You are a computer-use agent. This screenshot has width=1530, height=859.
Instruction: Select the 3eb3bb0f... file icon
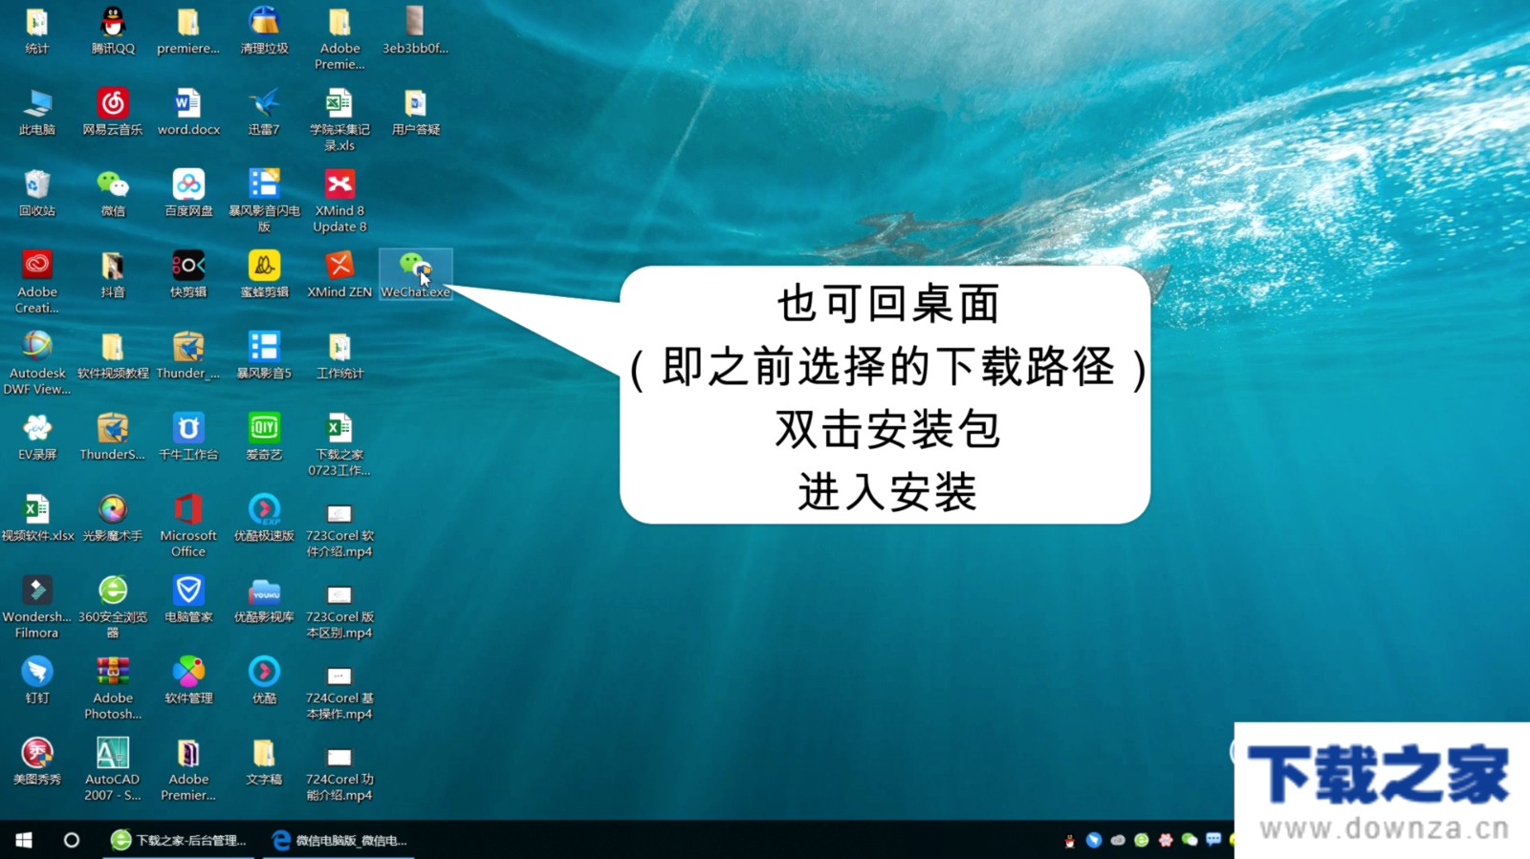point(415,30)
